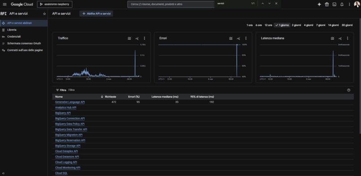The image size is (361, 176).
Task: Click the Google Cloud logo
Action: [21, 4]
